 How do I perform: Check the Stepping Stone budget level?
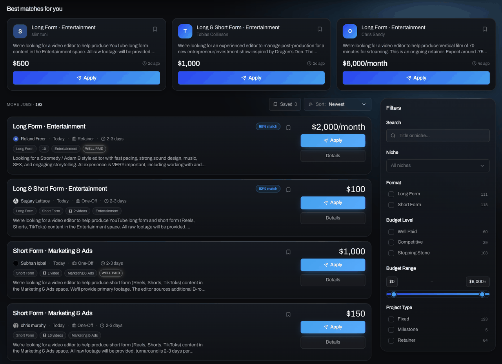click(x=391, y=253)
